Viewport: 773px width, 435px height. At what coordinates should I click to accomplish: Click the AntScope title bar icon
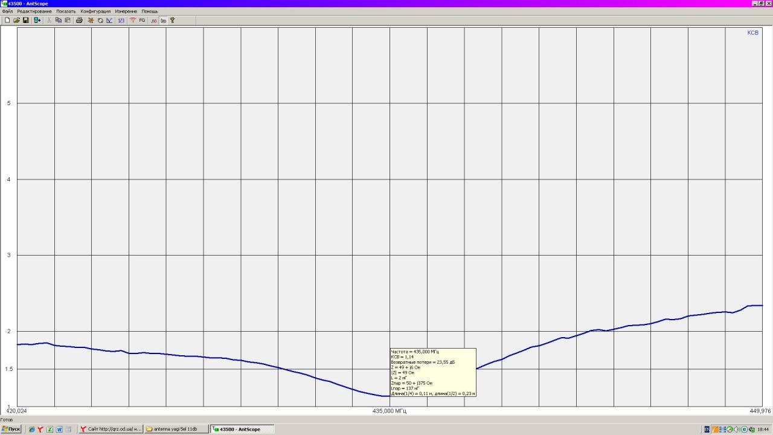pos(4,4)
